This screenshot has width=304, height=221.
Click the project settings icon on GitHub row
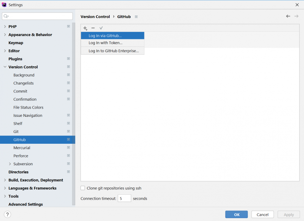coord(68,140)
